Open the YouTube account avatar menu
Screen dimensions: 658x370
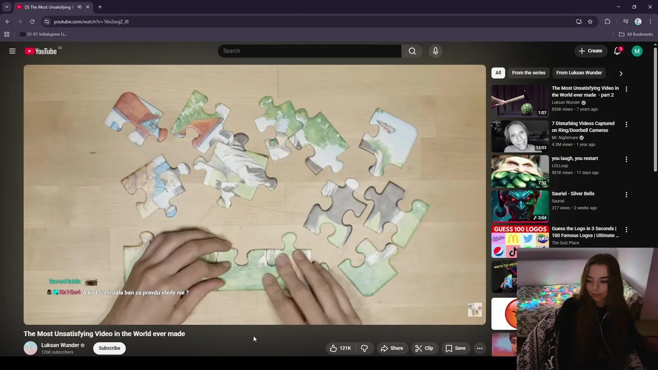pyautogui.click(x=637, y=51)
